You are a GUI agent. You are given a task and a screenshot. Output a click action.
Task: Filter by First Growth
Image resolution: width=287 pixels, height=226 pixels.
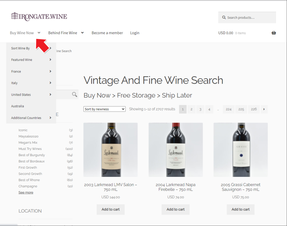[28, 167]
